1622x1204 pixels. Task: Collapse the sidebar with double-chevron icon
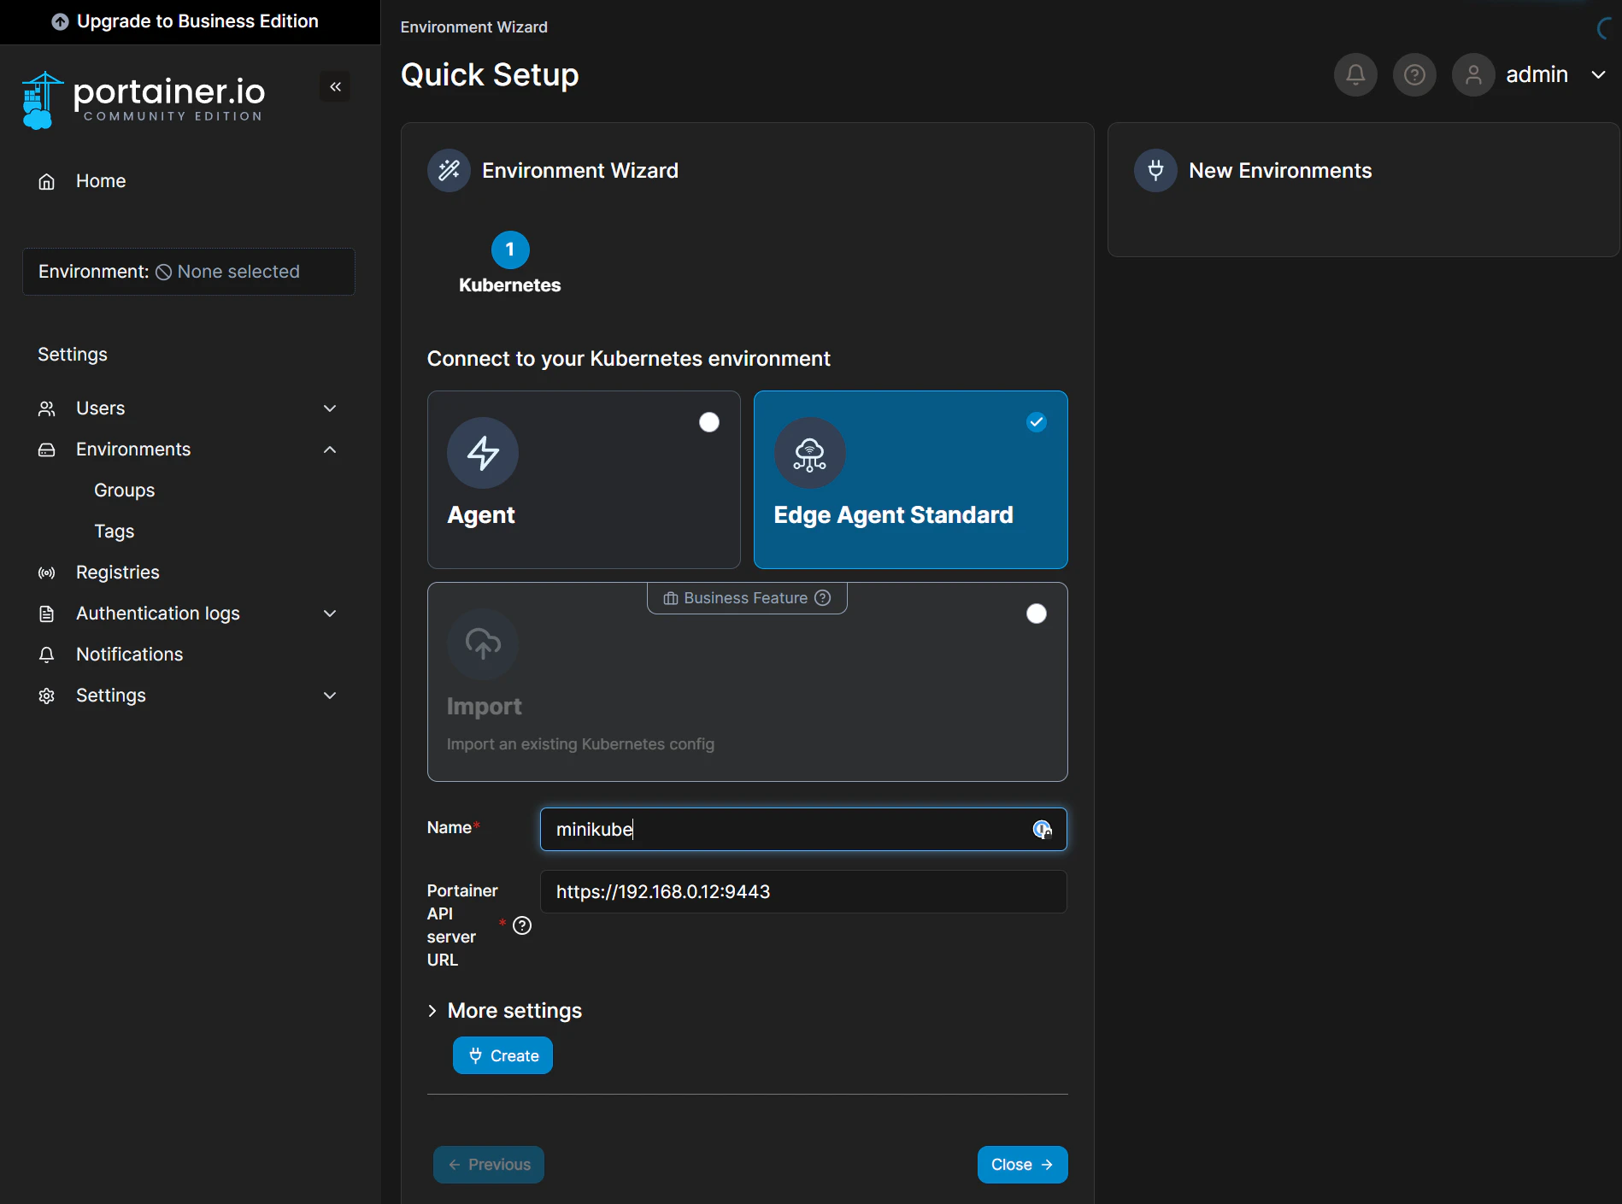click(x=335, y=86)
